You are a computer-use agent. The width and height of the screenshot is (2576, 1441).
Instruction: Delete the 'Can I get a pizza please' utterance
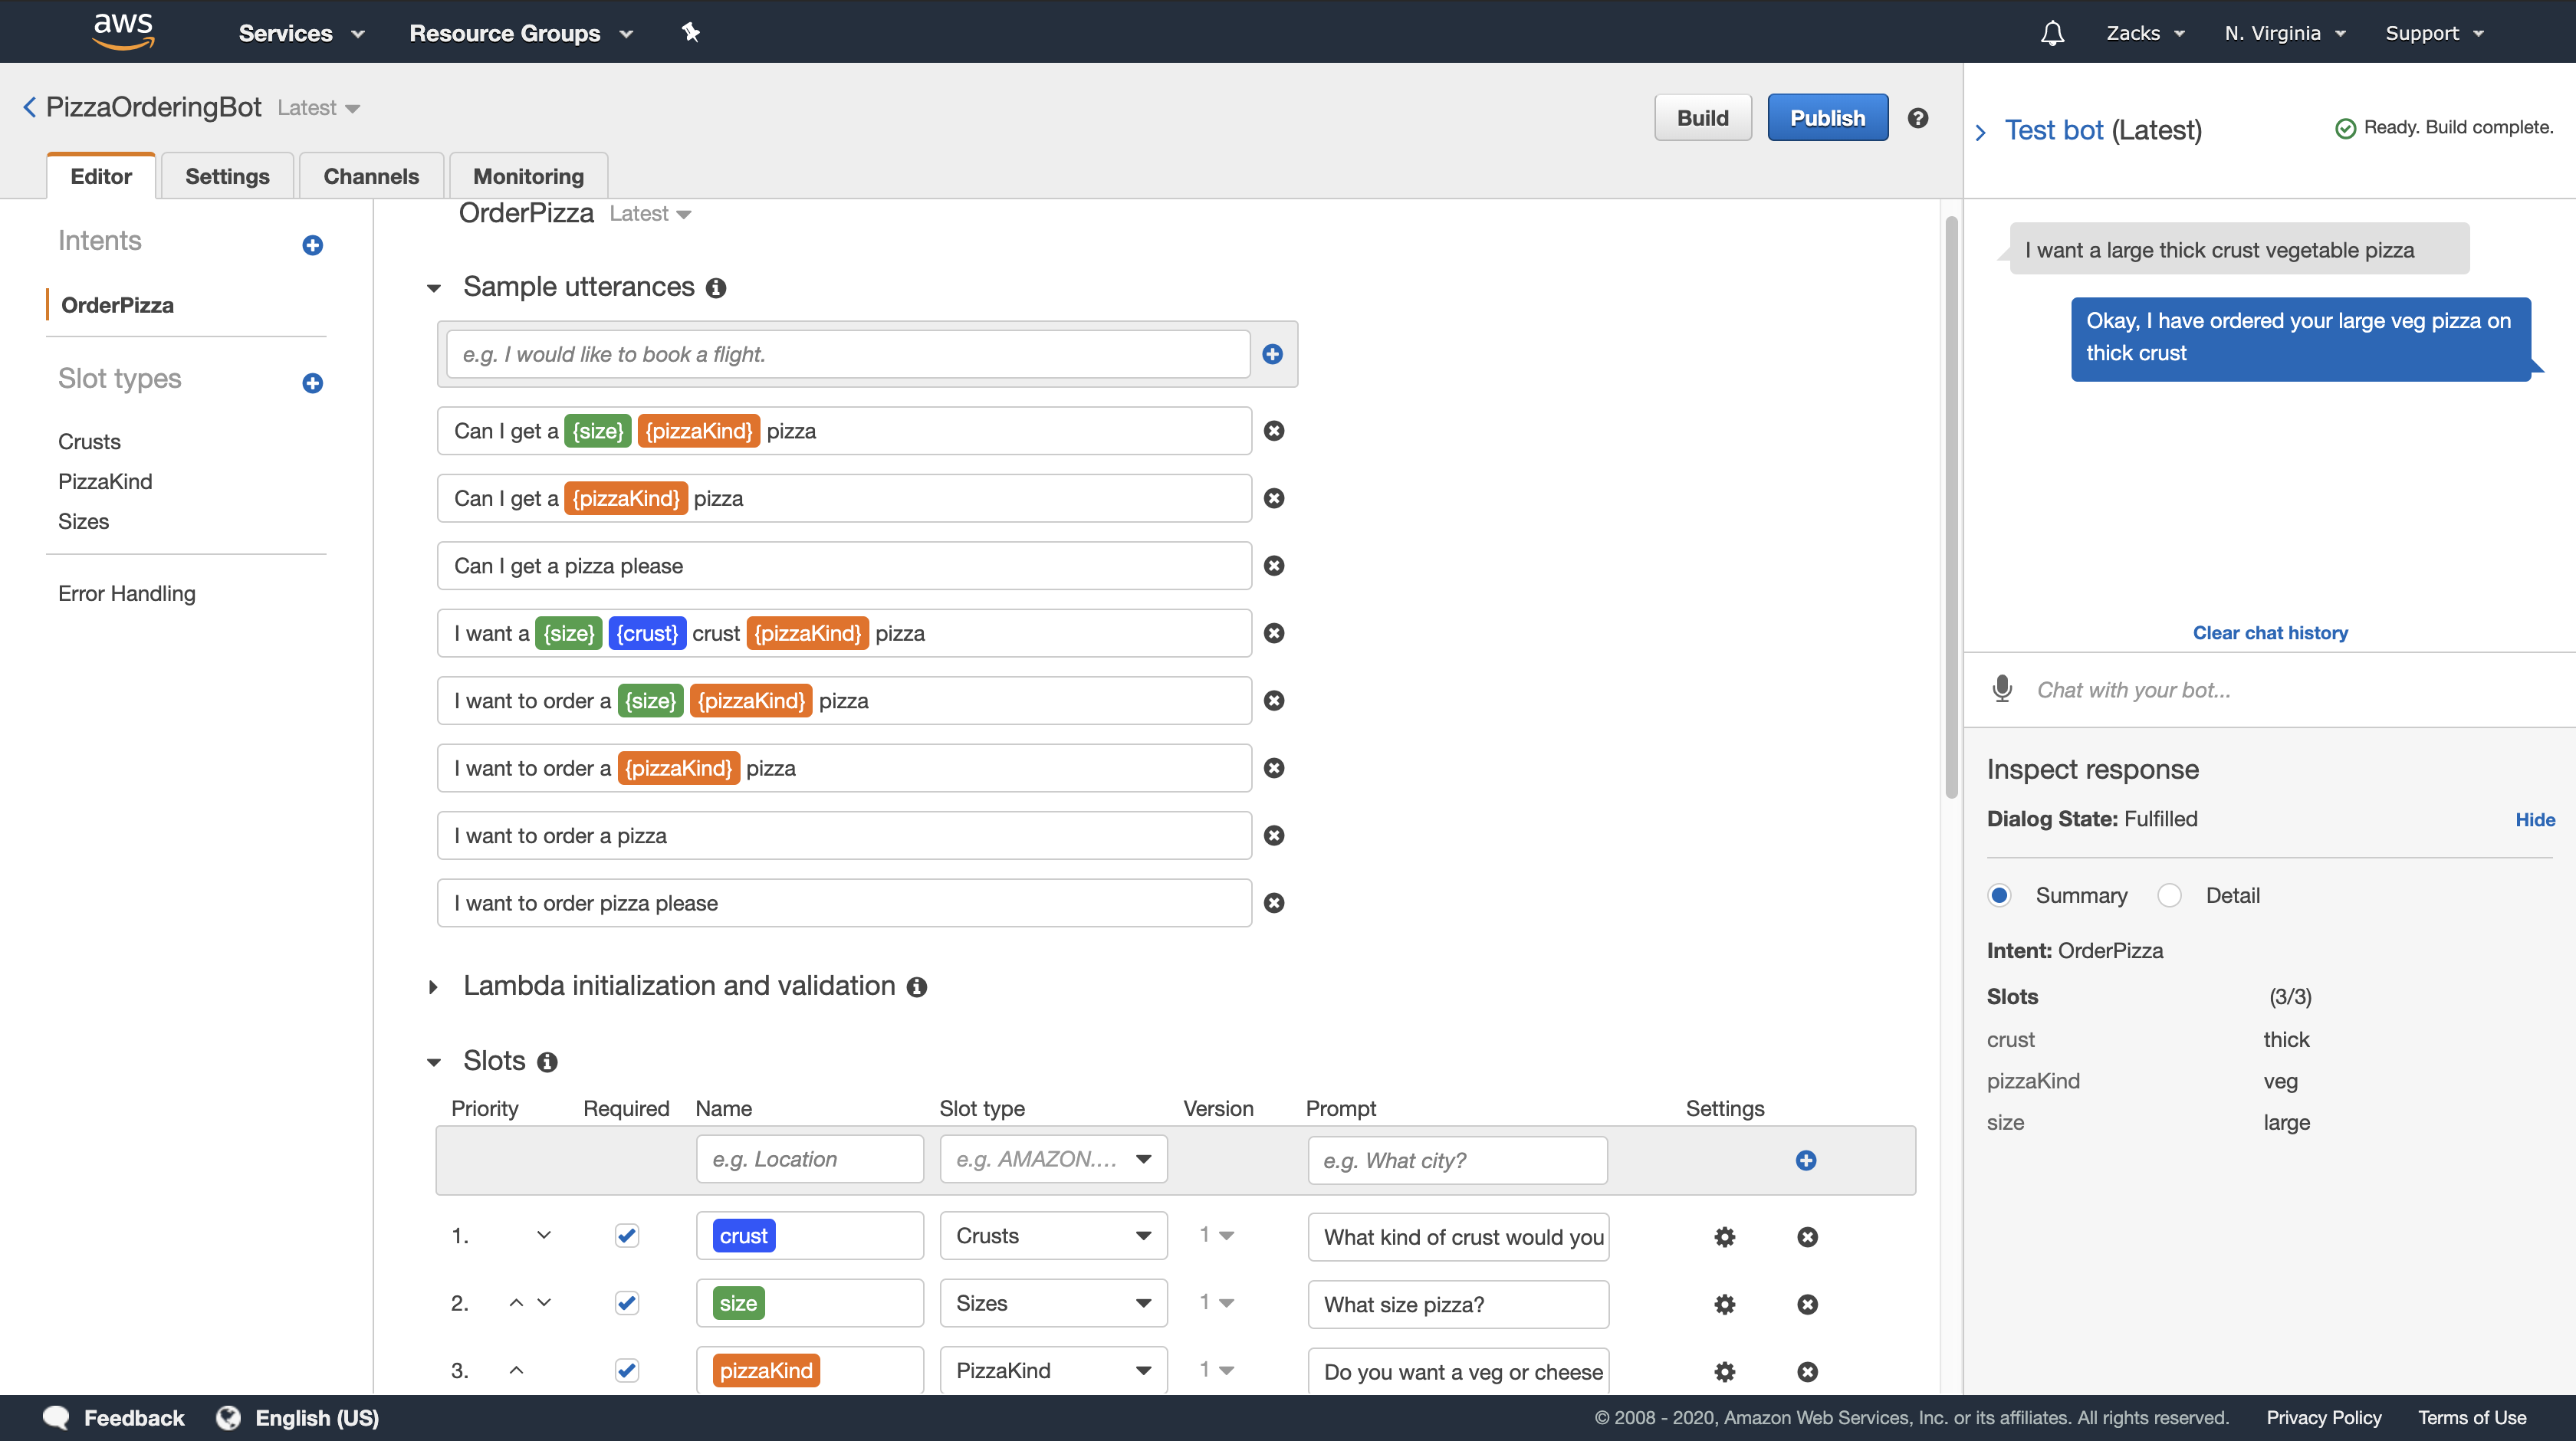click(1274, 566)
